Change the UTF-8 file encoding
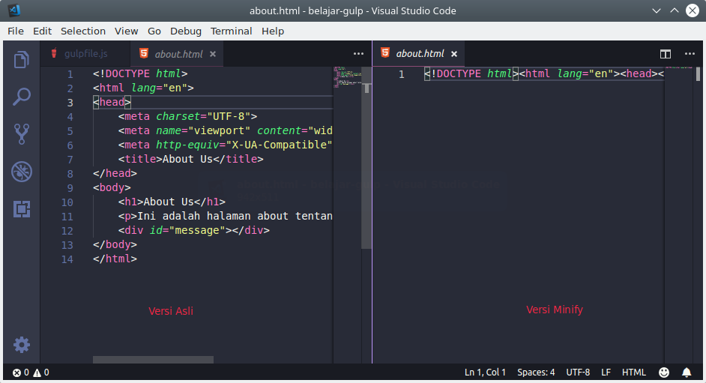This screenshot has height=383, width=706. tap(578, 373)
